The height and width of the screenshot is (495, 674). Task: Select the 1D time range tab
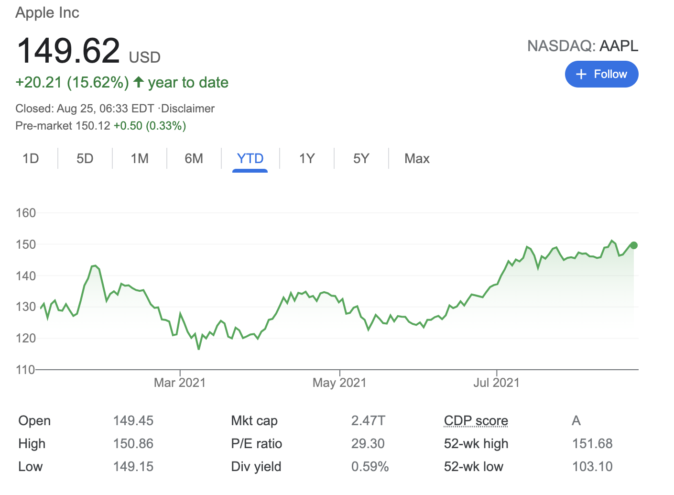click(x=31, y=158)
